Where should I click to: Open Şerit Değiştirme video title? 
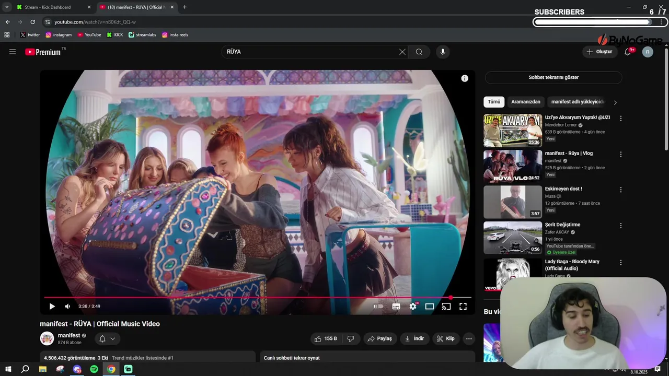pyautogui.click(x=562, y=225)
